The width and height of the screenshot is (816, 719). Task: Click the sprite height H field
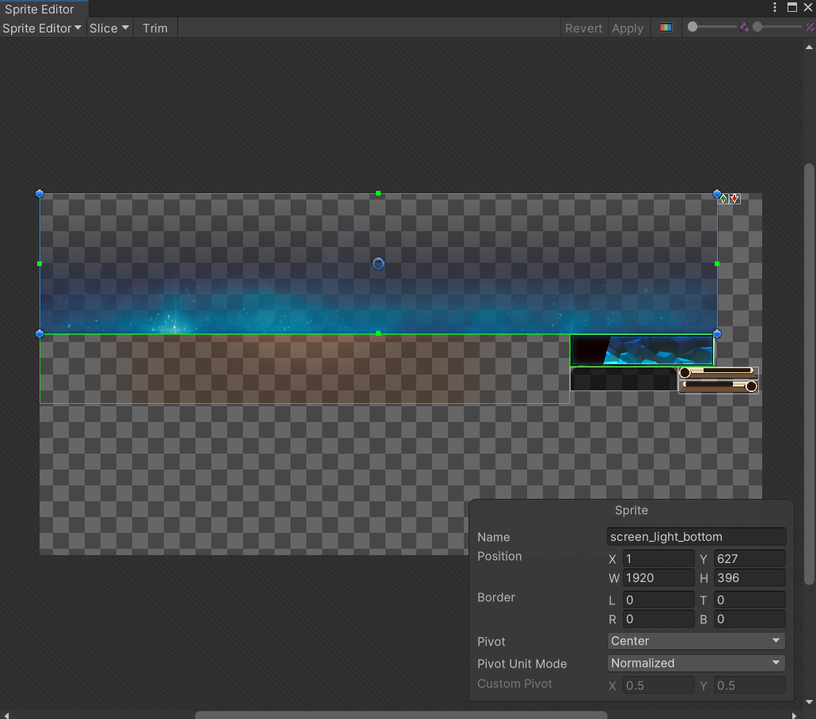[750, 578]
